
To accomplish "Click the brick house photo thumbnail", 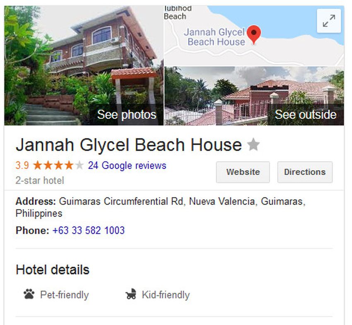I will coord(84,65).
